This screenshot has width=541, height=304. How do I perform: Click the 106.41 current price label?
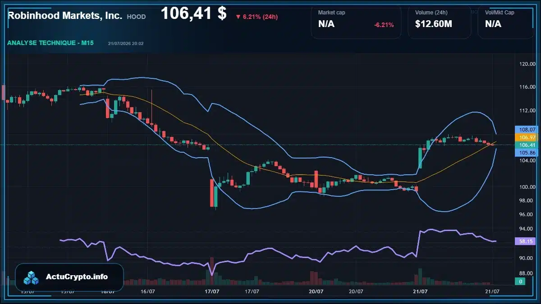pyautogui.click(x=527, y=145)
